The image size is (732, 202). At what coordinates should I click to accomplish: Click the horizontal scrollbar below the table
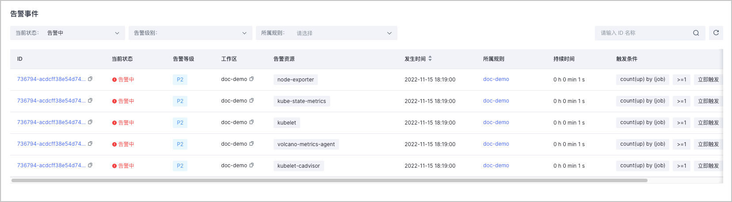(x=329, y=180)
